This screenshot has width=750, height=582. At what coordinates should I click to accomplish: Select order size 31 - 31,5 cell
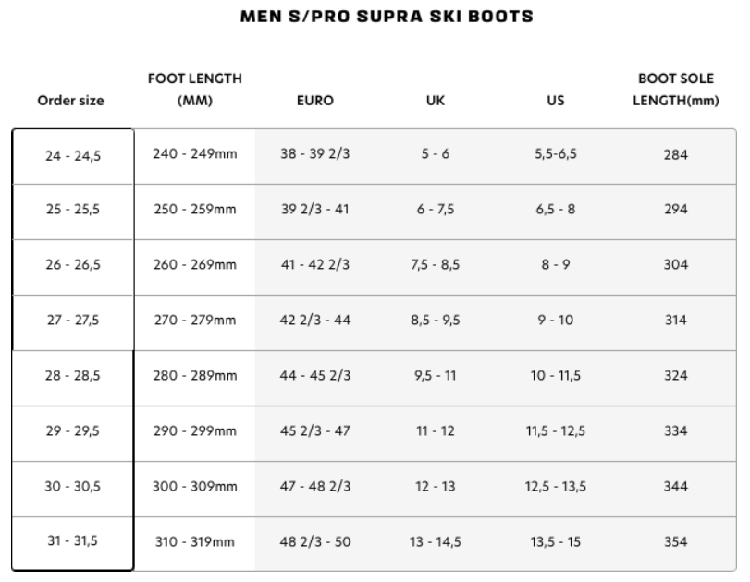coord(73,543)
